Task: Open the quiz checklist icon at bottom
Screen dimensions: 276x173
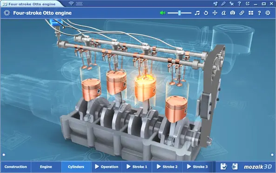Action: 223,167
